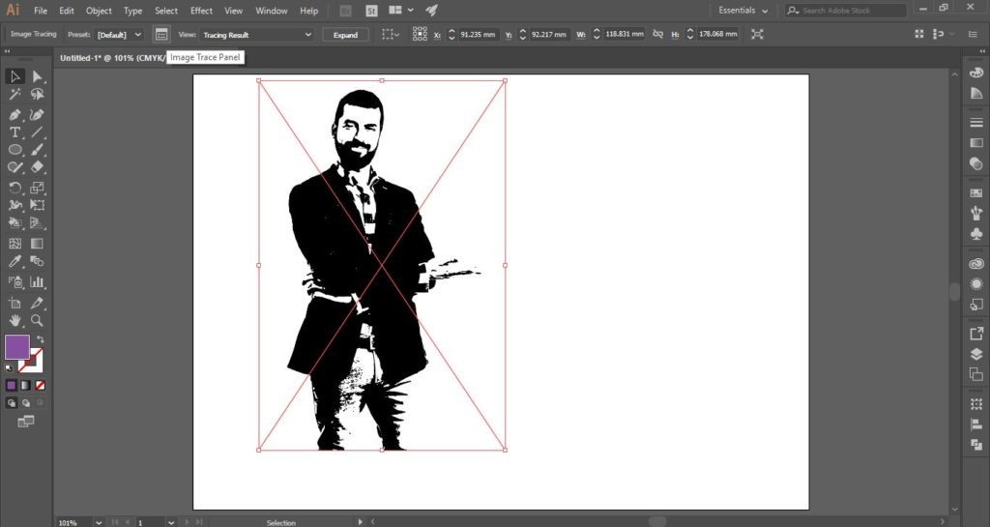Expand the status bar Selection options arrow
Screen dimensions: 990x527
(361, 522)
